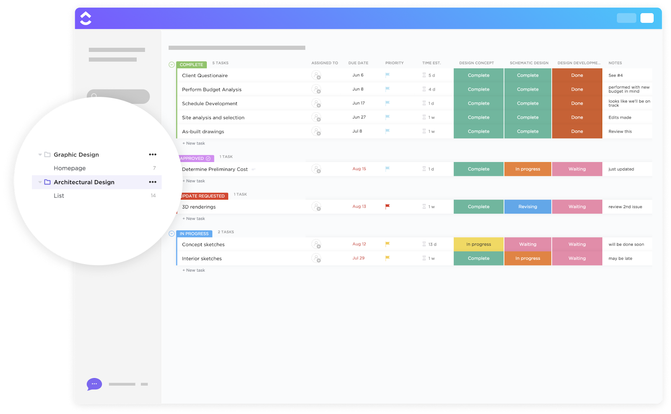Open the ellipsis menu beside Graphic Design

click(x=153, y=154)
